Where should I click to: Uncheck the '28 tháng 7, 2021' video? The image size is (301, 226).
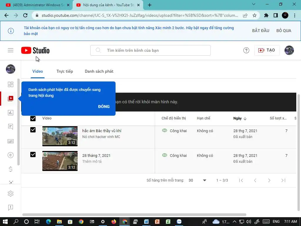pos(33,154)
